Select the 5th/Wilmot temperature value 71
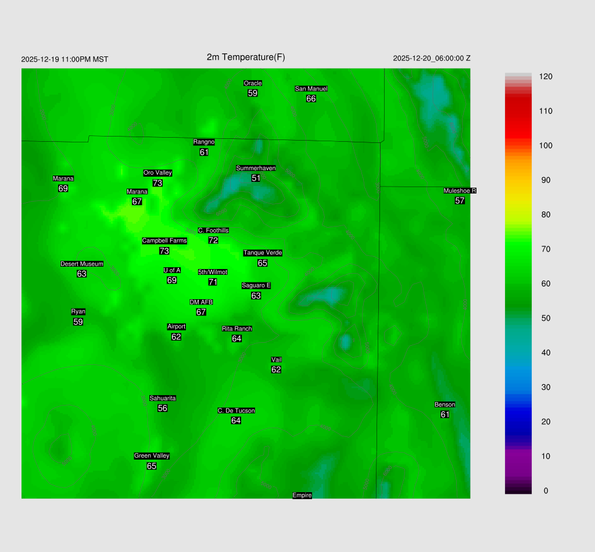This screenshot has height=552, width=595. point(213,282)
